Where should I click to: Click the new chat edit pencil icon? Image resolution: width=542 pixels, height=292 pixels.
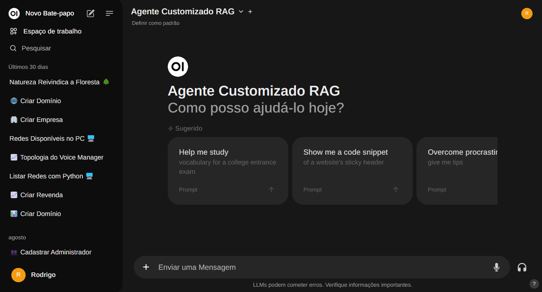coord(90,14)
